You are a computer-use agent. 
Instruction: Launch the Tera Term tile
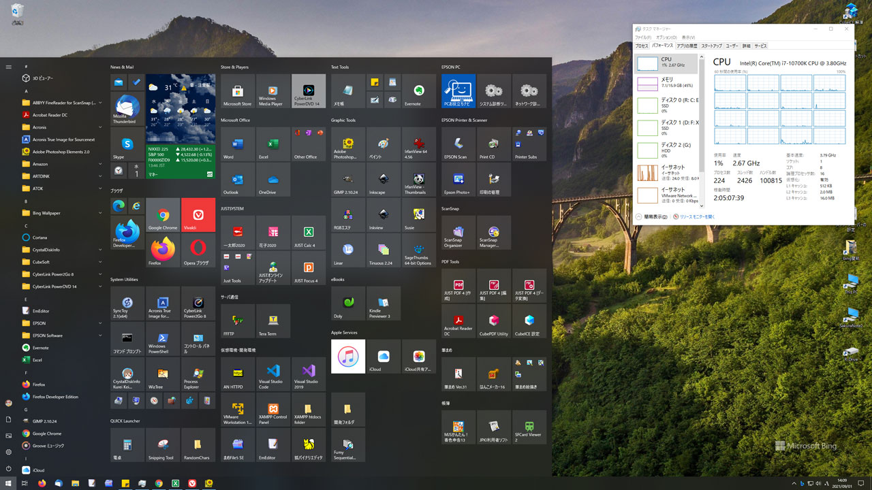pyautogui.click(x=273, y=321)
